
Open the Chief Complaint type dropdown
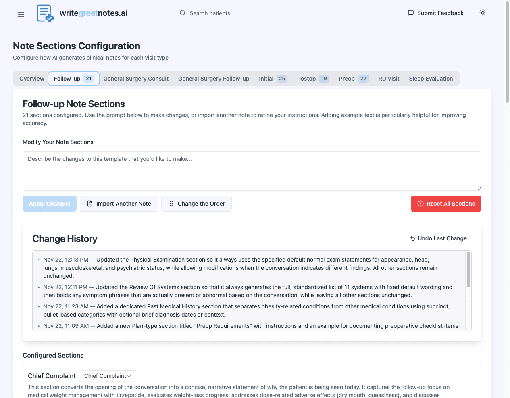pos(108,376)
